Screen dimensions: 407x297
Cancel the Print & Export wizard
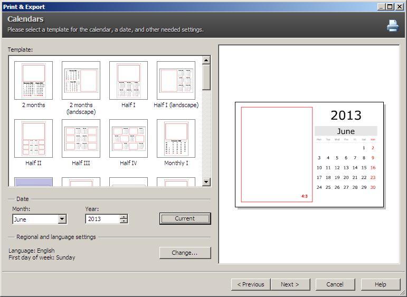335,284
